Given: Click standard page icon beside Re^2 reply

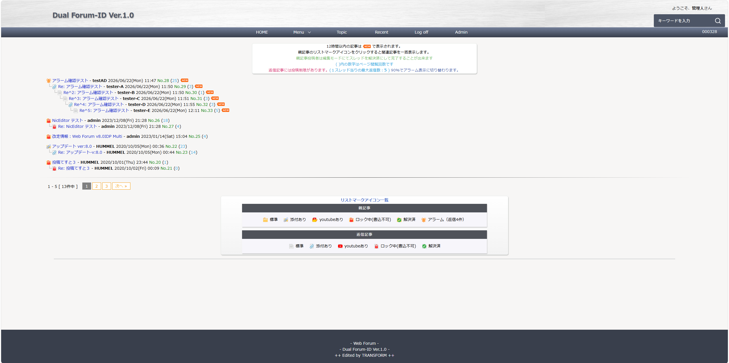Looking at the screenshot, I should [x=60, y=93].
